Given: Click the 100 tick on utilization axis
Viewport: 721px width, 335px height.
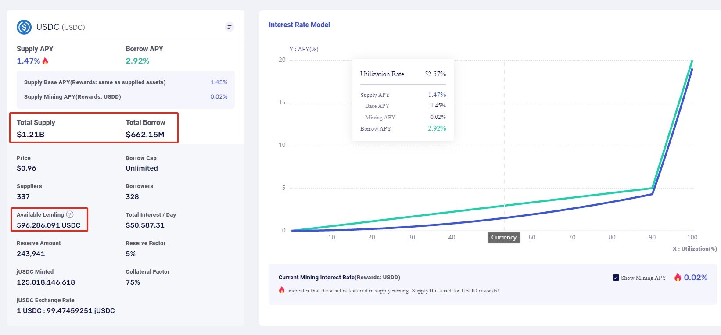Looking at the screenshot, I should pos(692,238).
